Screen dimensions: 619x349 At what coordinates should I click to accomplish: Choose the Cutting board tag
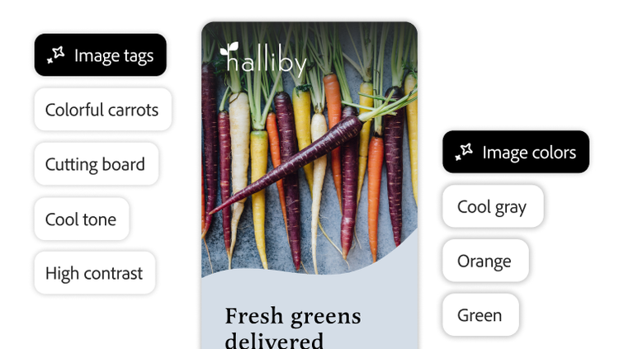point(97,164)
